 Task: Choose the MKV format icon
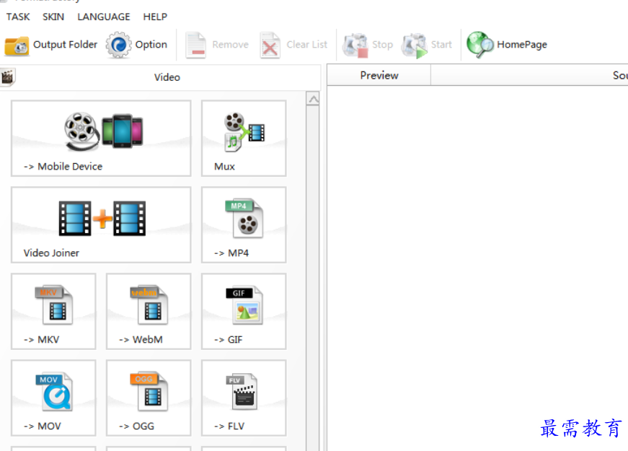tap(54, 305)
